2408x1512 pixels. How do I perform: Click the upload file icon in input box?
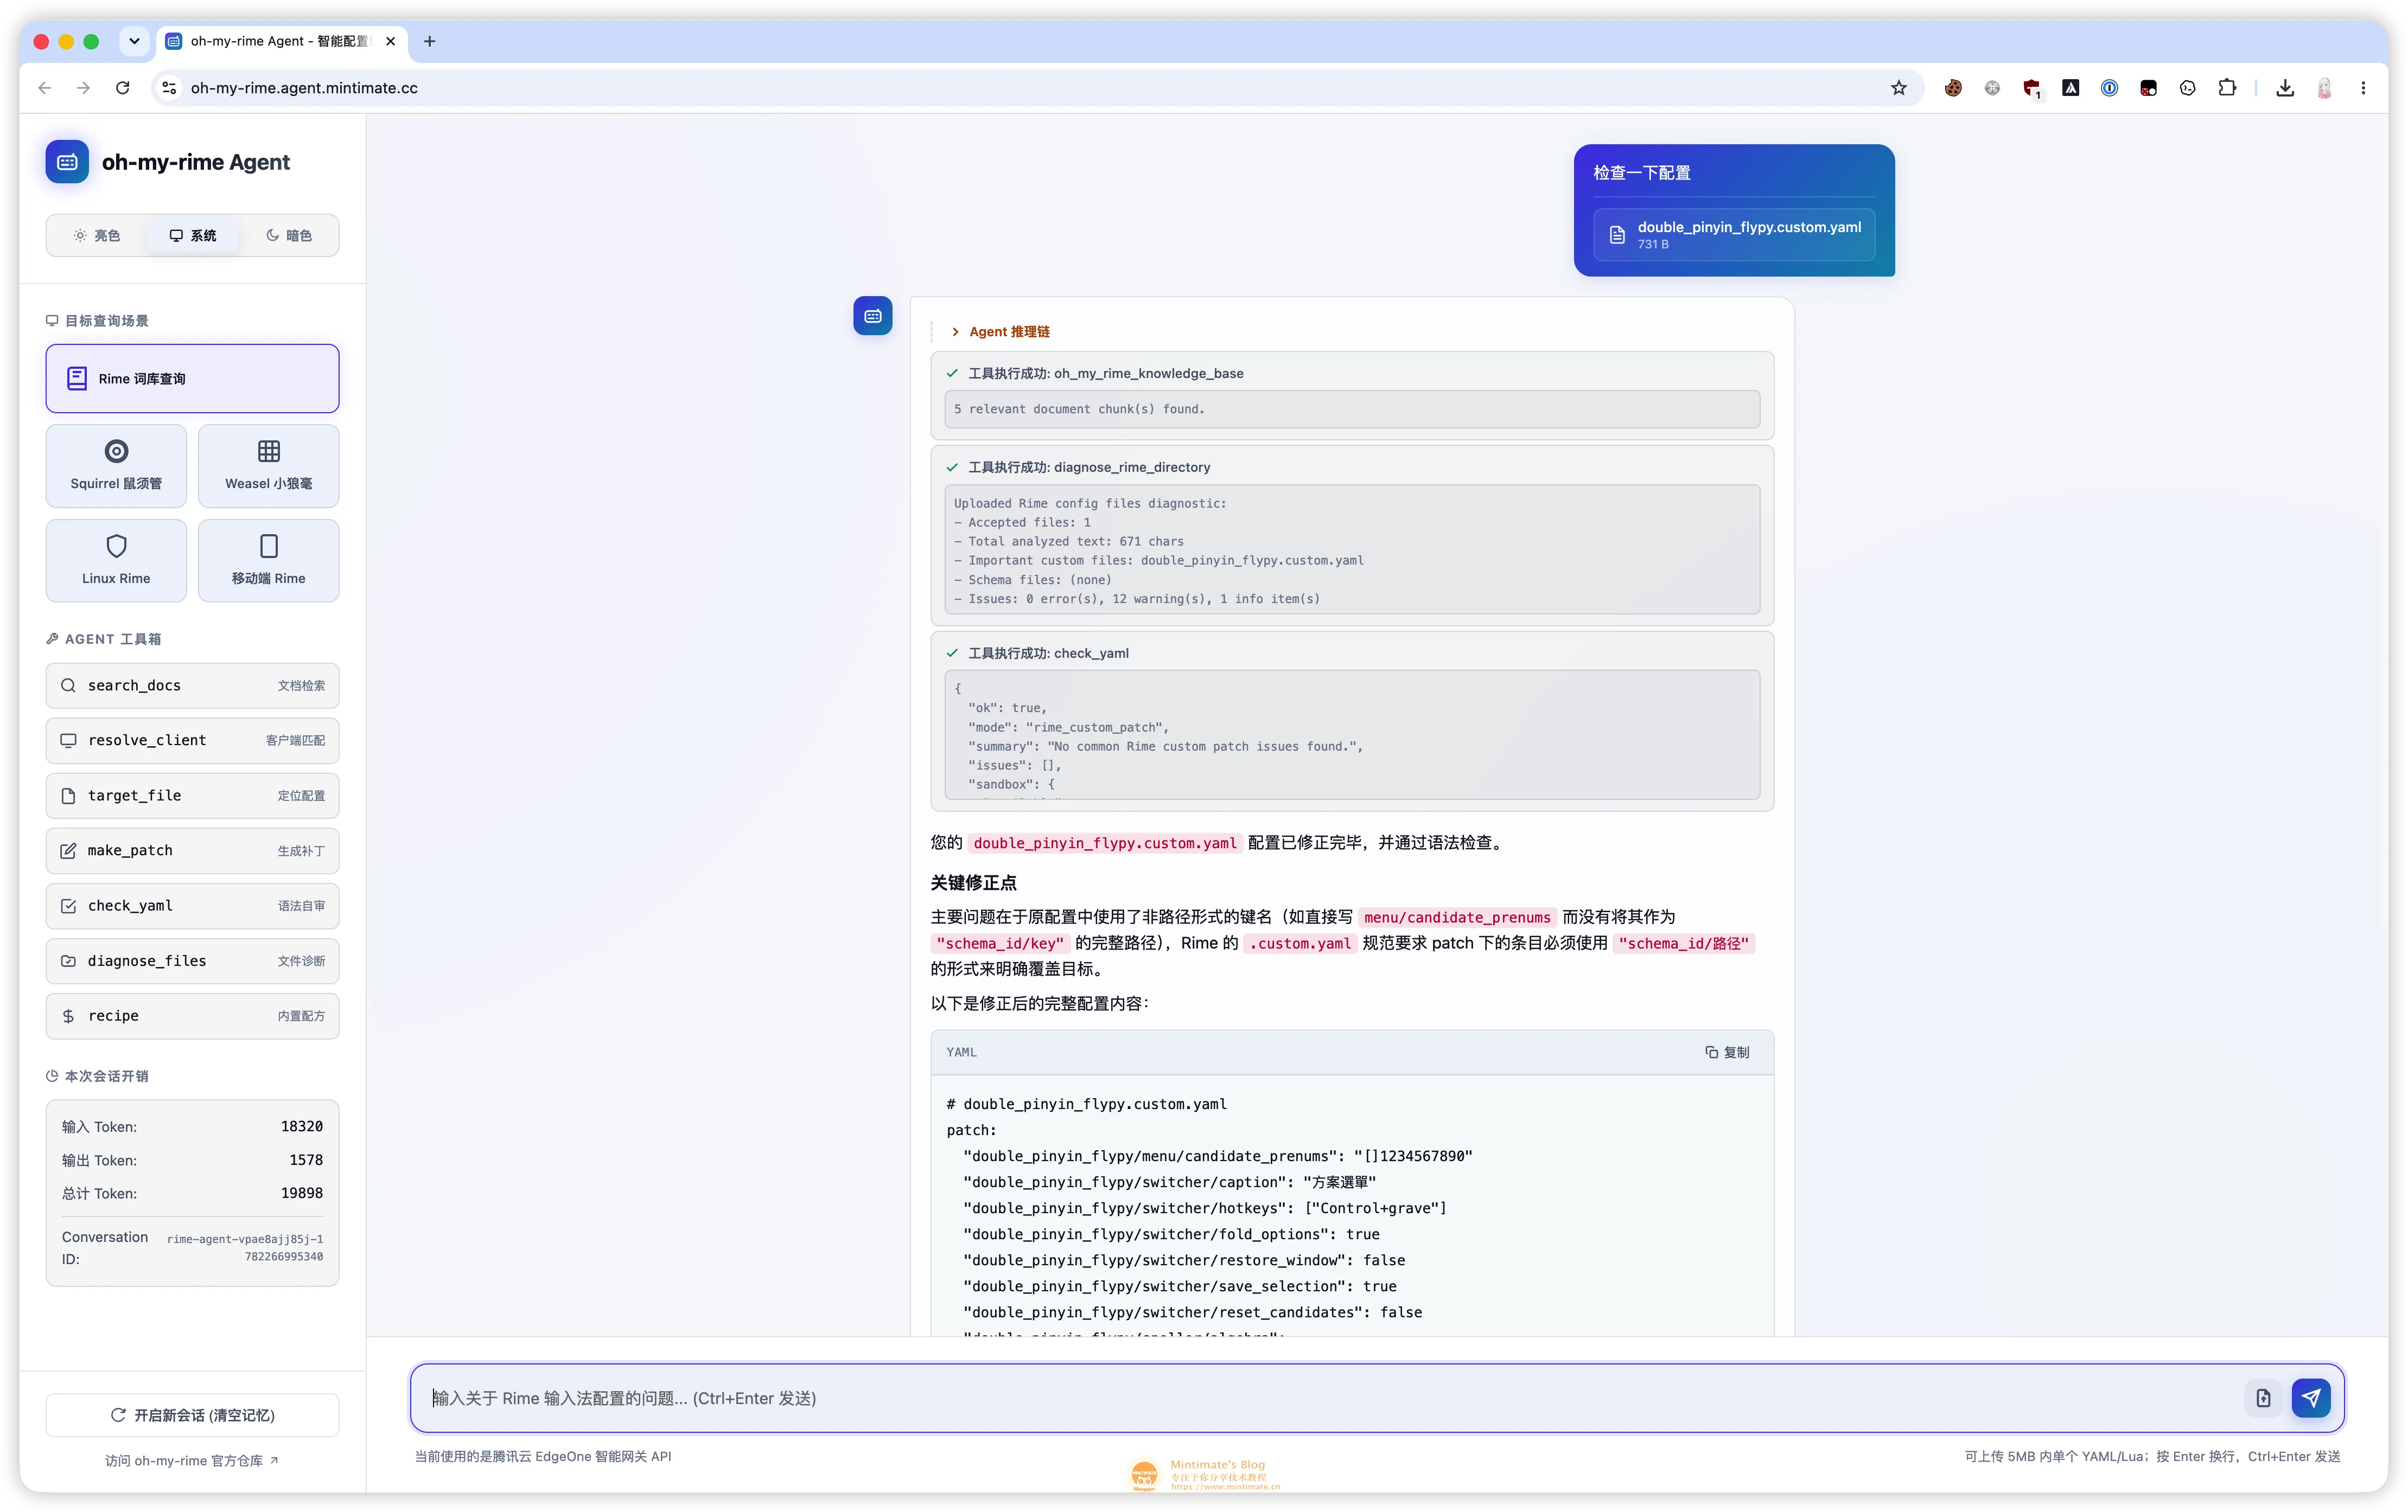2263,1398
